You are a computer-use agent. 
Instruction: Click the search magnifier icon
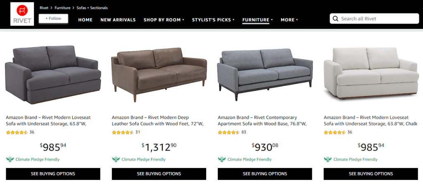[335, 19]
